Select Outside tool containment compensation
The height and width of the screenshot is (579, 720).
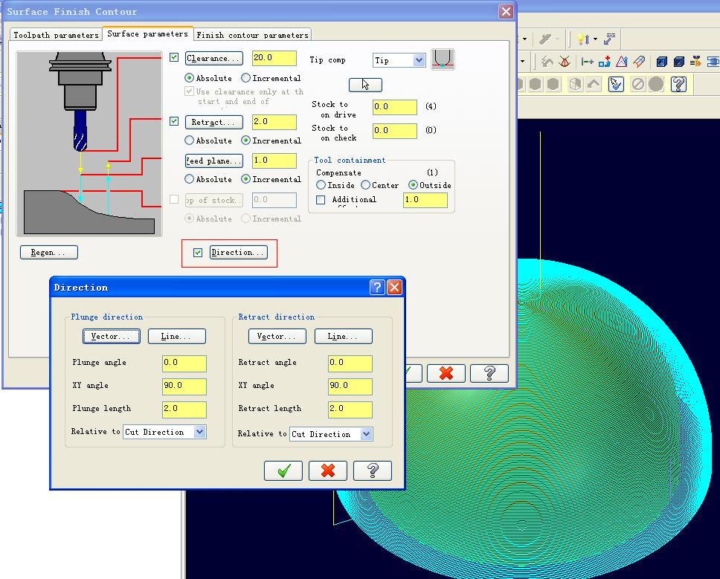click(x=413, y=185)
